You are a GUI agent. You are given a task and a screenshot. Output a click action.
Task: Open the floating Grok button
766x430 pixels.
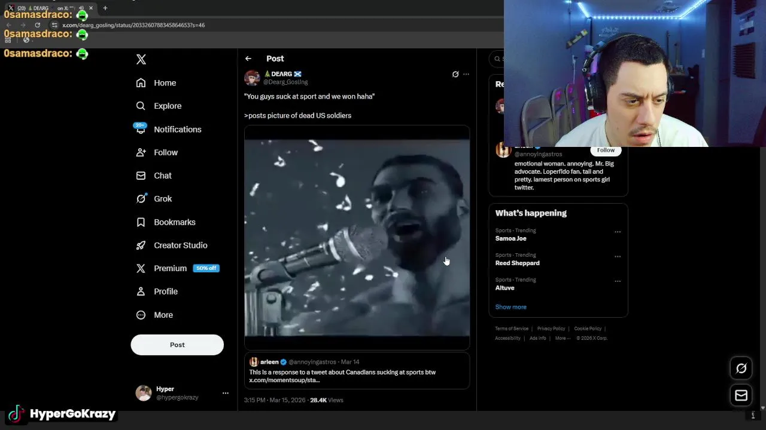click(741, 368)
